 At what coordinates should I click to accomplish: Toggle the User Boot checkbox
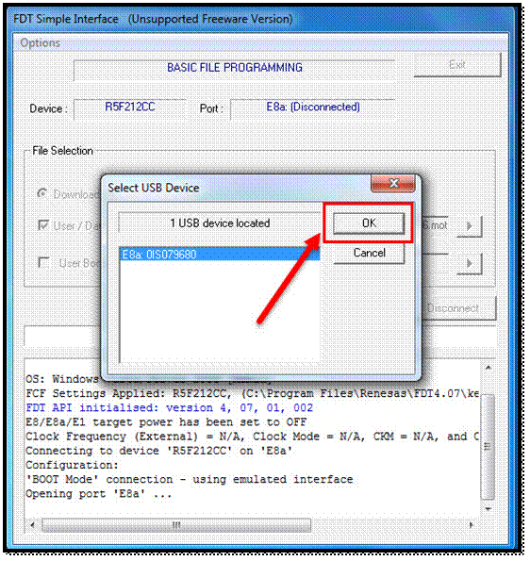click(x=43, y=263)
